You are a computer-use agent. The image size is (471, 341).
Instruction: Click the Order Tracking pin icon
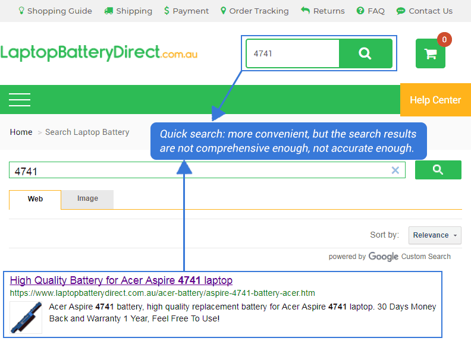pos(223,11)
